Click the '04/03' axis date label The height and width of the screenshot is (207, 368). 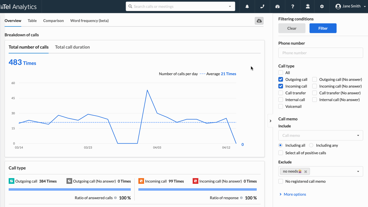click(x=157, y=148)
